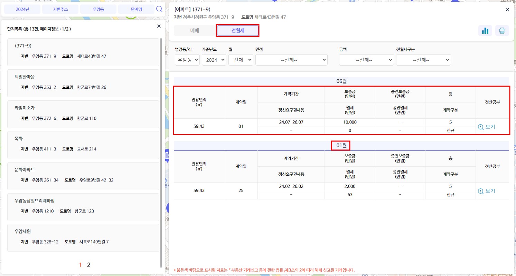Expand the 전월세구분 dropdown

[x=423, y=60]
